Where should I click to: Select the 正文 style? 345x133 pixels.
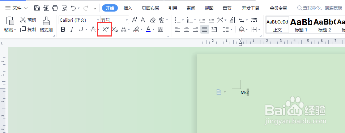point(277,25)
